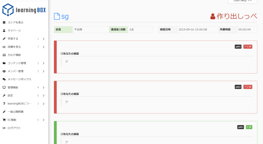Click the chart icon beside 成績を見る
Screen dimensions: 263x144
[4, 47]
